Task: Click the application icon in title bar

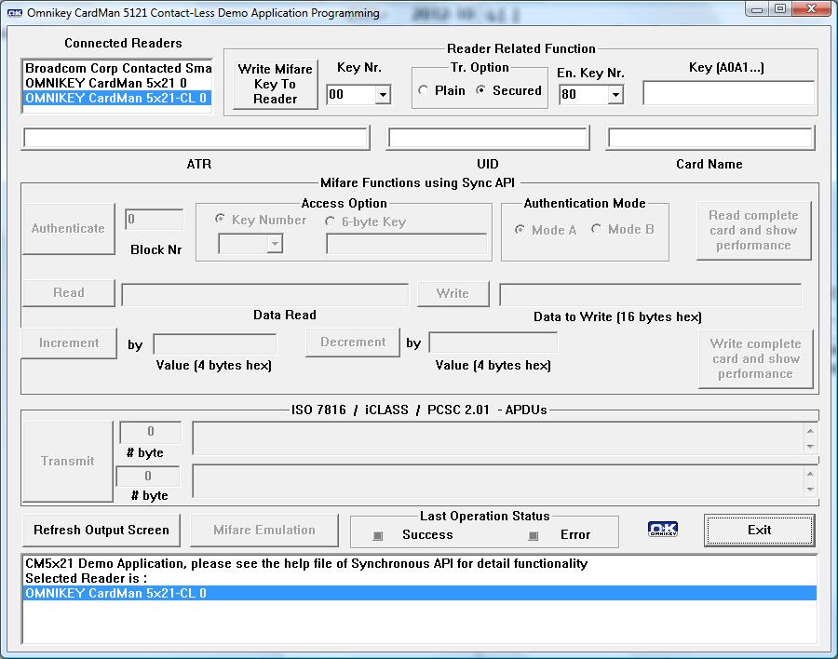Action: 14,13
